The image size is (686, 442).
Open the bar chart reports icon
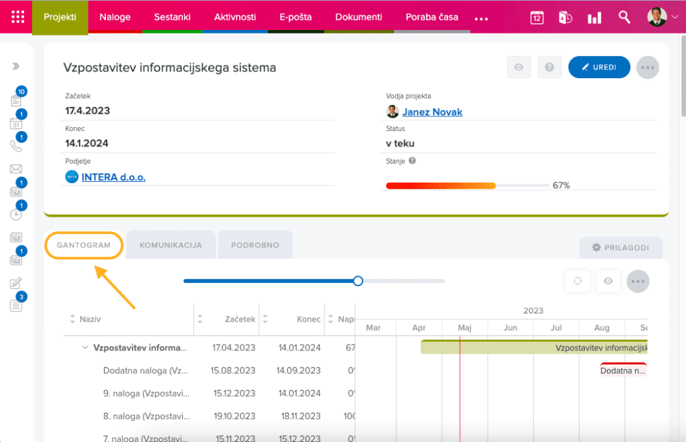[594, 17]
